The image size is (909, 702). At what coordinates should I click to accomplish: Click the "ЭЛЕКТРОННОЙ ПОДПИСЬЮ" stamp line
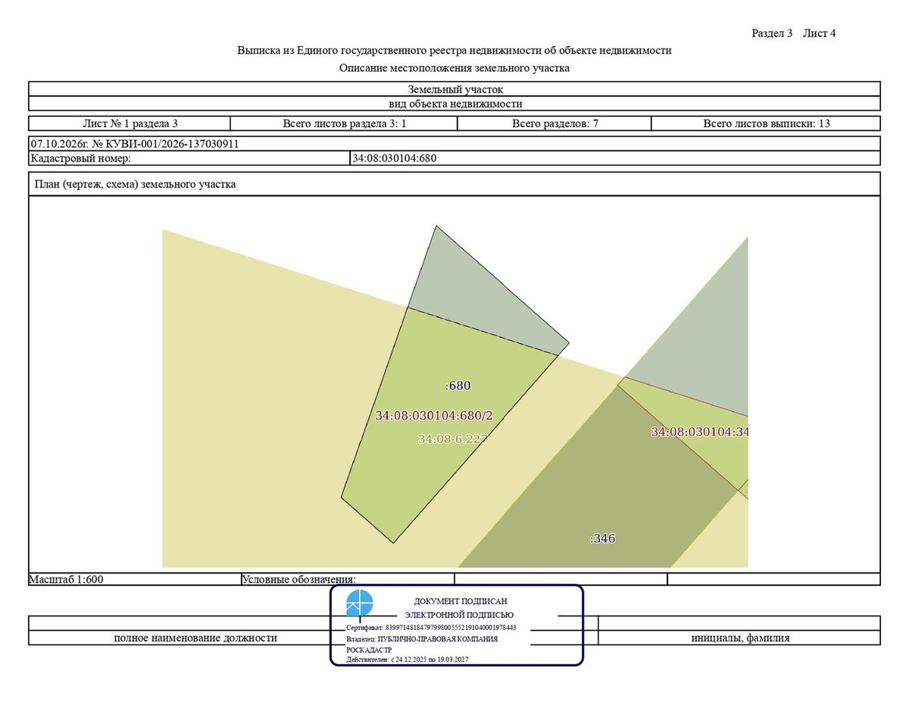click(459, 615)
